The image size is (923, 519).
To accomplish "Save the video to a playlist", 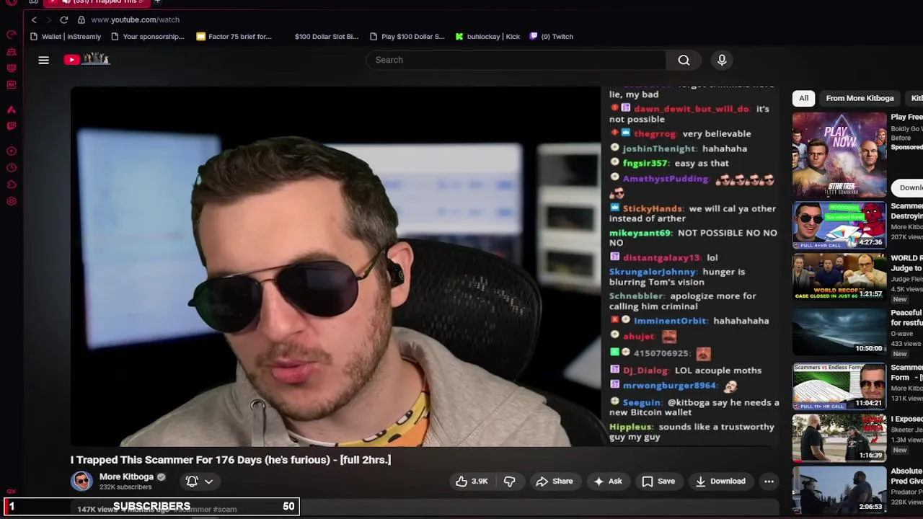I will point(658,482).
